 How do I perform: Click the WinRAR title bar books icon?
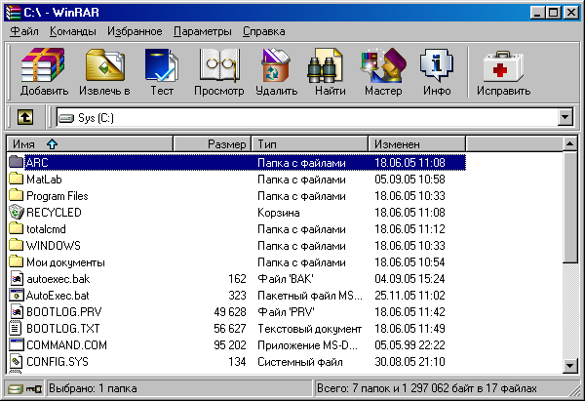[x=13, y=13]
